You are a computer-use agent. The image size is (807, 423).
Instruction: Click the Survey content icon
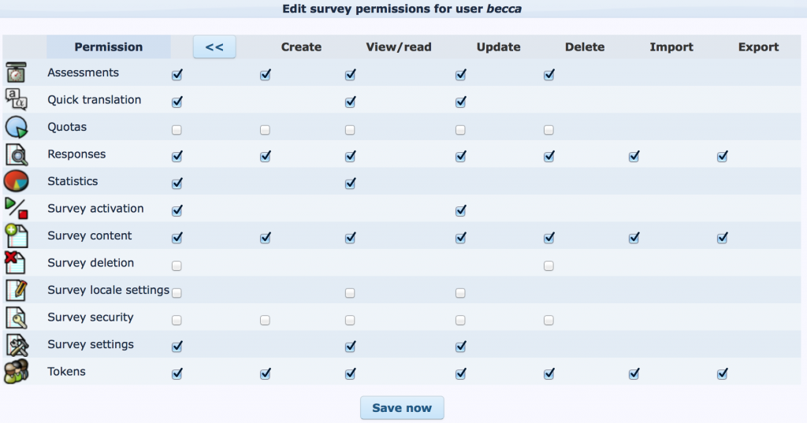(17, 236)
